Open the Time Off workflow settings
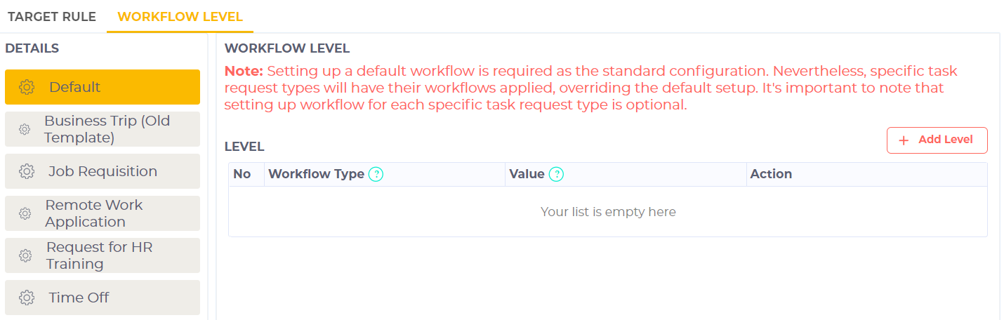The width and height of the screenshot is (1004, 320). [x=103, y=298]
